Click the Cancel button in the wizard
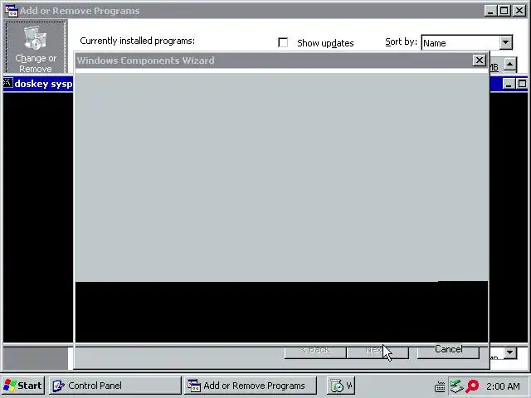Viewport: 531px width, 398px height. [x=448, y=351]
